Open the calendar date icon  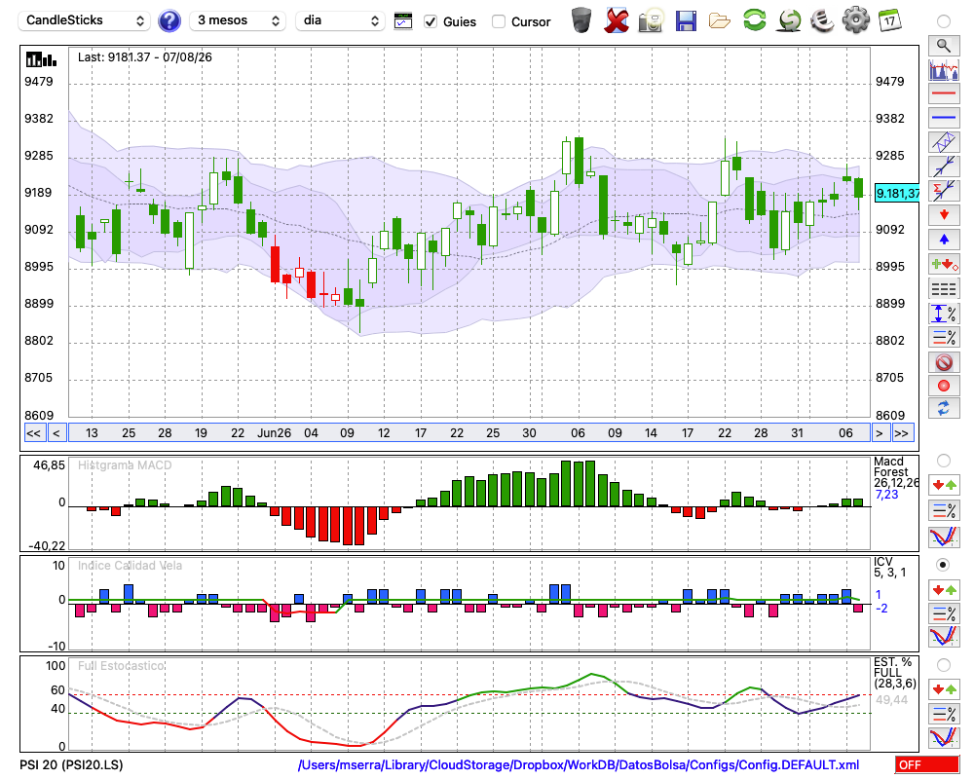[889, 20]
